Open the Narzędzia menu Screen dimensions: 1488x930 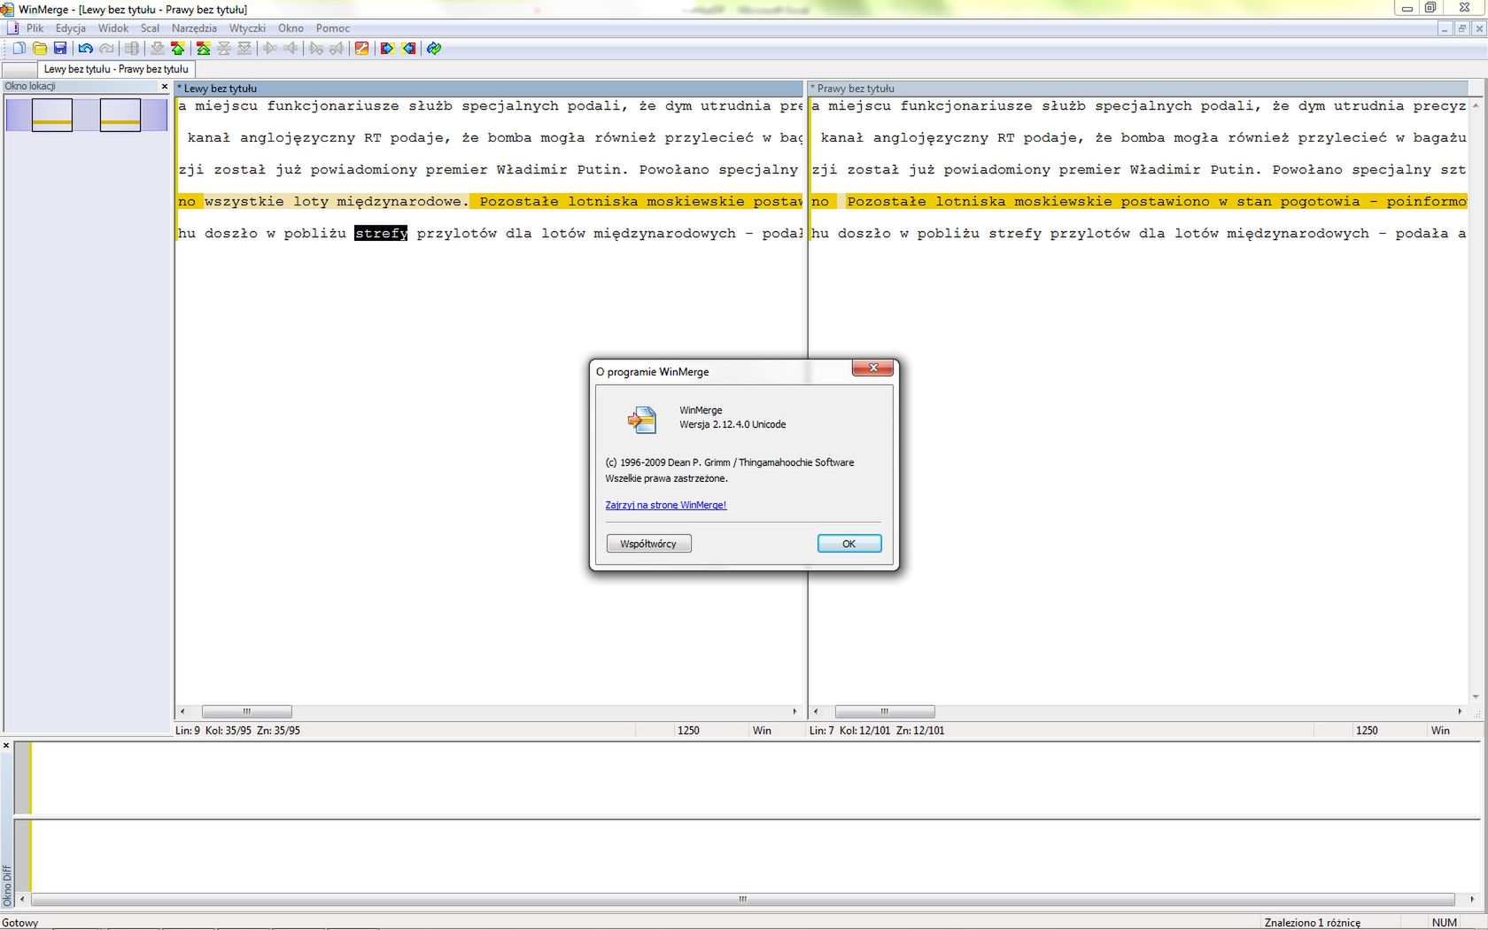pyautogui.click(x=194, y=28)
